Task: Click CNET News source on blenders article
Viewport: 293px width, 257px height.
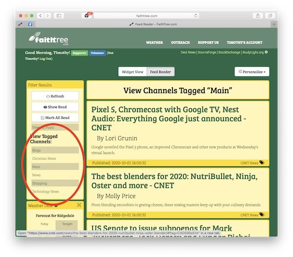Action: (249, 215)
